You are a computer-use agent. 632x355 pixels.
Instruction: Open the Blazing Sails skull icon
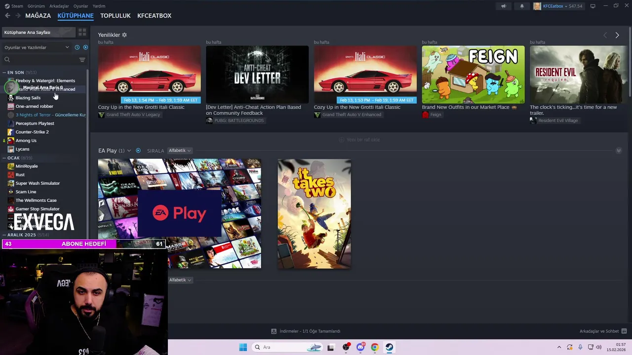pyautogui.click(x=11, y=98)
